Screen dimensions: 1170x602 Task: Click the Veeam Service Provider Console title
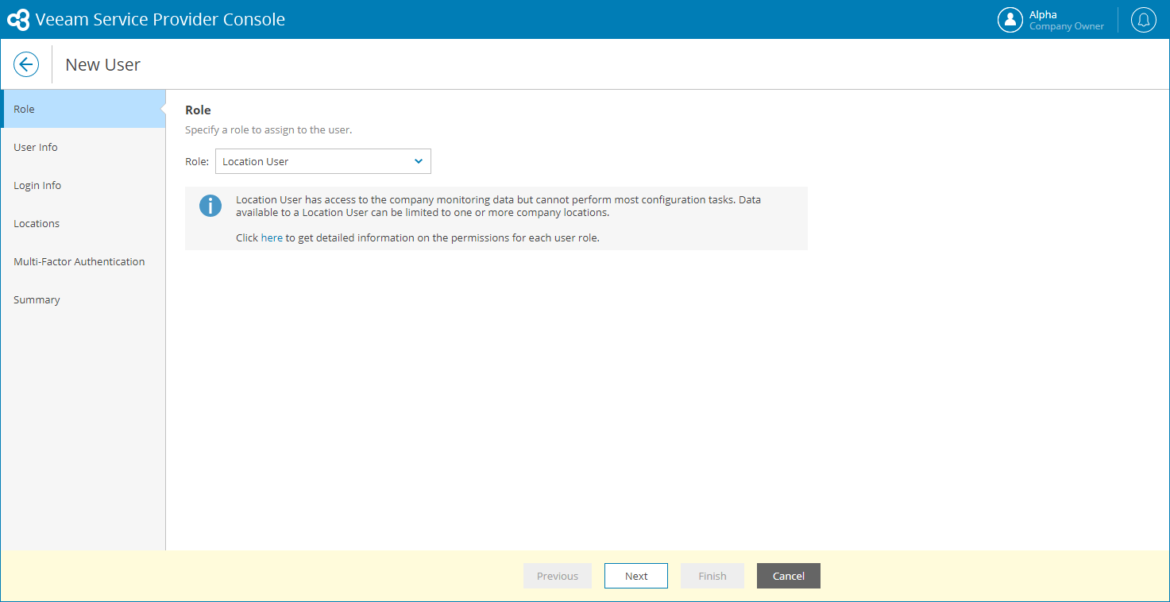160,20
